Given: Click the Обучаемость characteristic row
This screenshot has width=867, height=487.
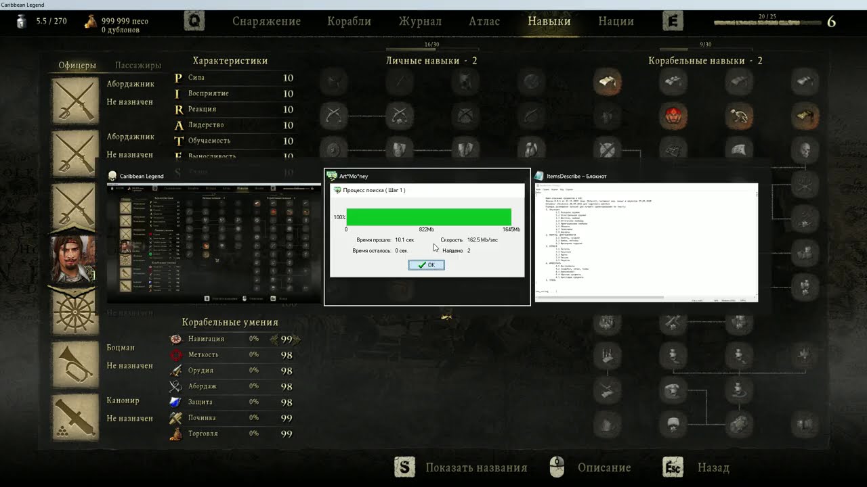Looking at the screenshot, I should point(234,141).
